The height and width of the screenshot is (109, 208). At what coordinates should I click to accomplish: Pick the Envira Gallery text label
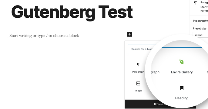pyautogui.click(x=182, y=72)
